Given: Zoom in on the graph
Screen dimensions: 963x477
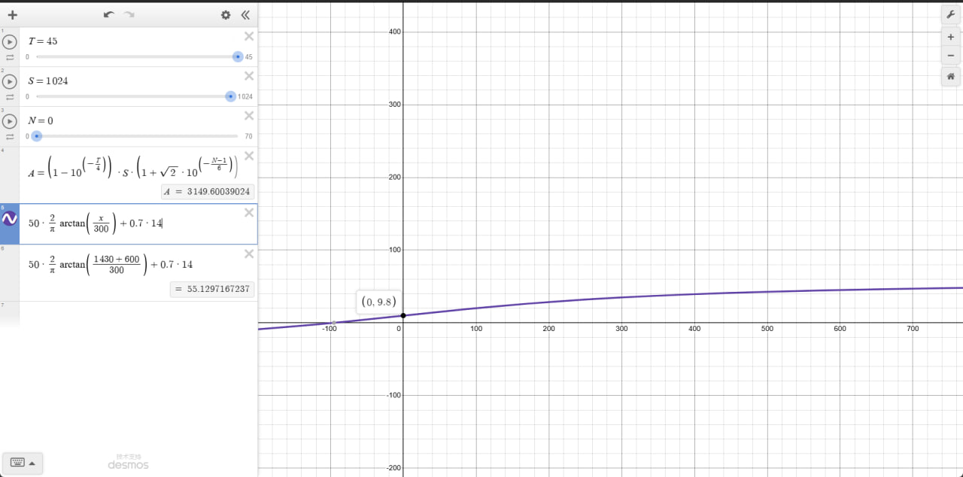Looking at the screenshot, I should pos(950,37).
